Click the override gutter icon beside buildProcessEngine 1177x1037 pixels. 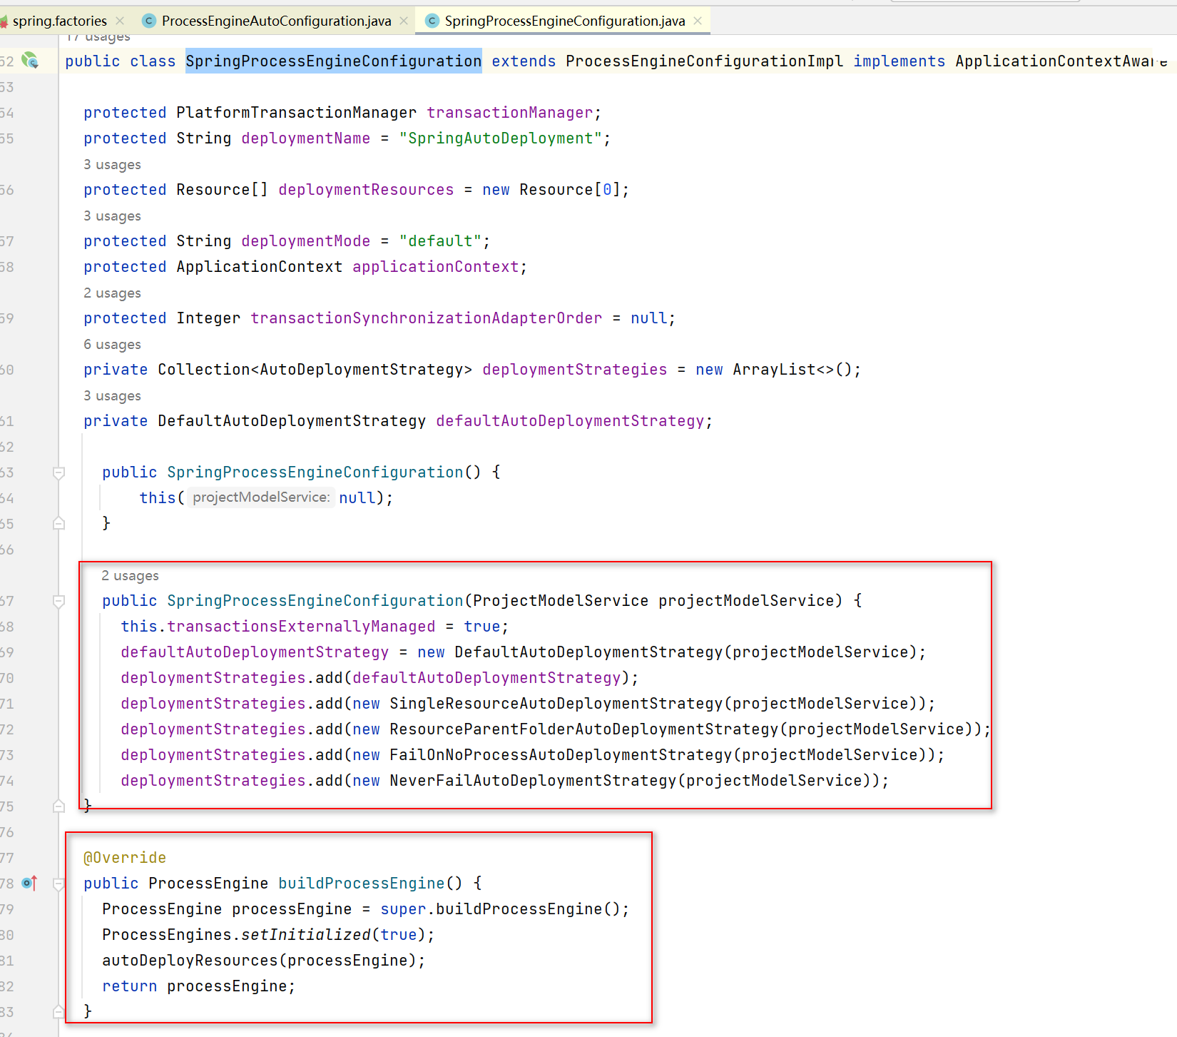pyautogui.click(x=29, y=883)
